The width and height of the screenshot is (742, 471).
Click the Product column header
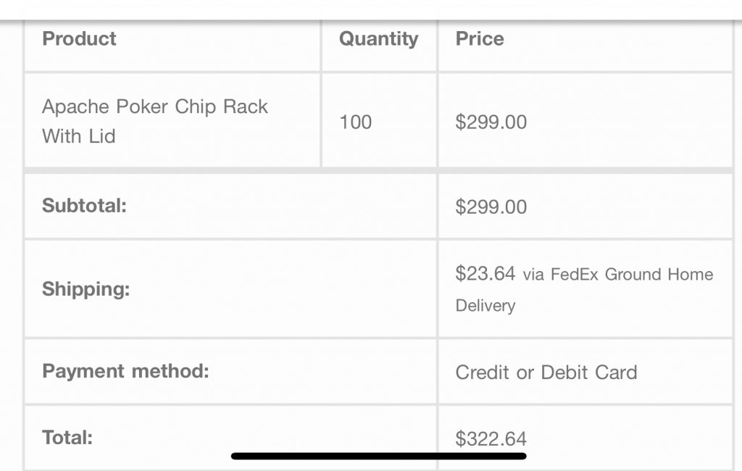(x=79, y=39)
